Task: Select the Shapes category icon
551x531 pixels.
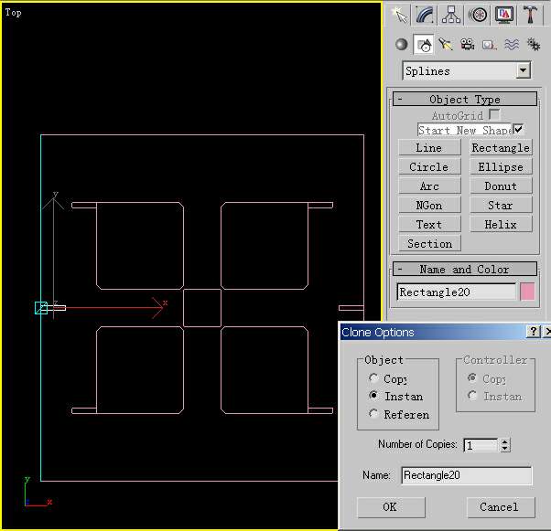Action: [424, 45]
